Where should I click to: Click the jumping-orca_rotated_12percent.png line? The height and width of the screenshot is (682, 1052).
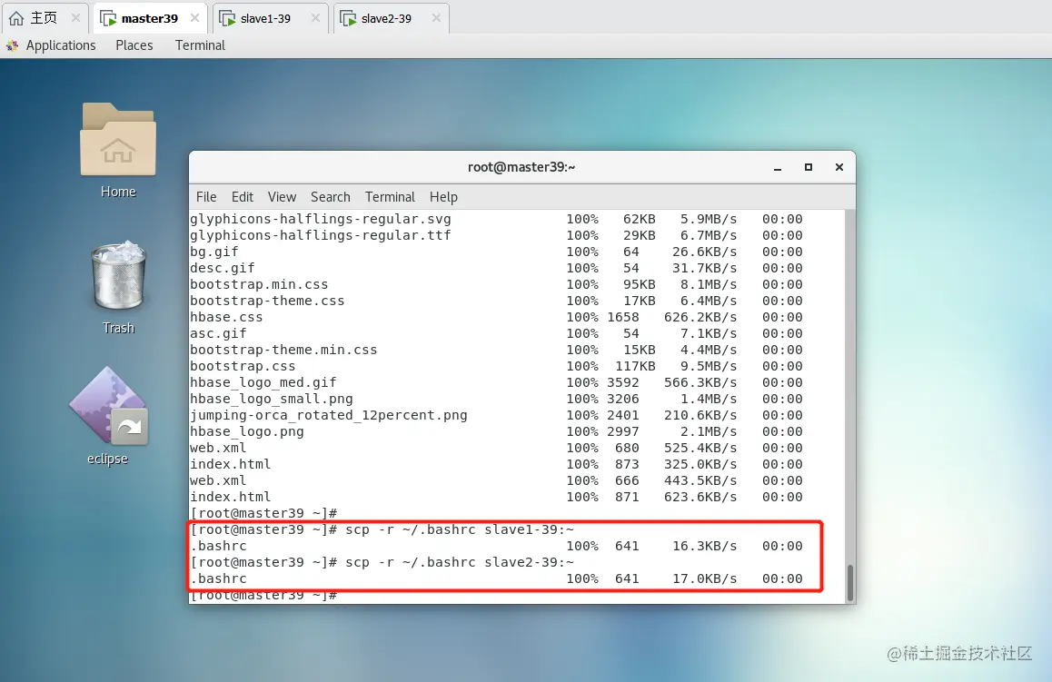[x=497, y=415]
